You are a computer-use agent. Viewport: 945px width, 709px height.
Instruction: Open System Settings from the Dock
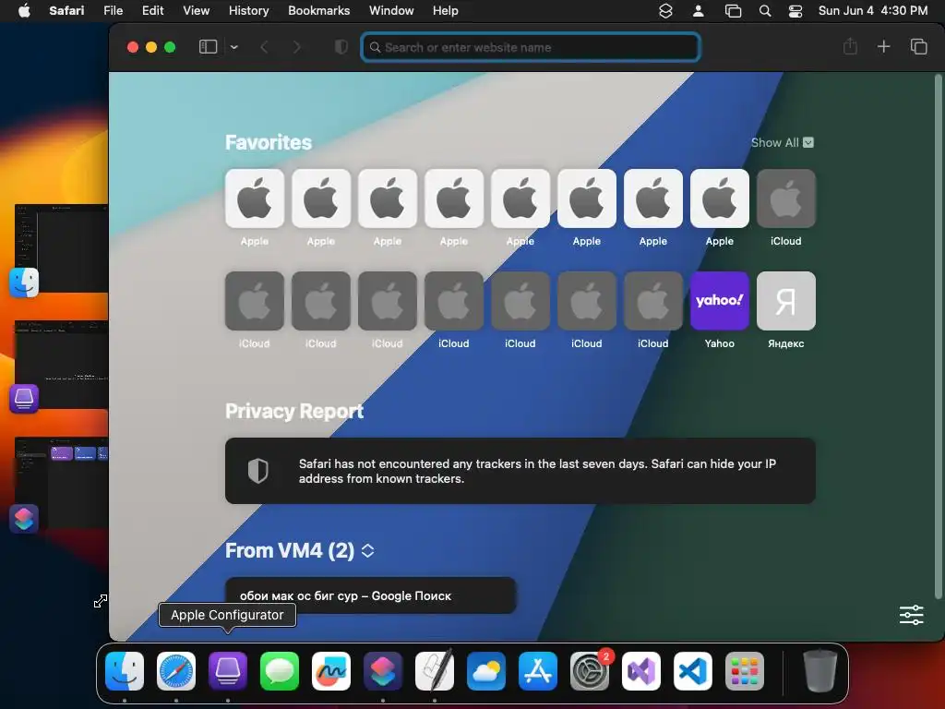point(590,671)
